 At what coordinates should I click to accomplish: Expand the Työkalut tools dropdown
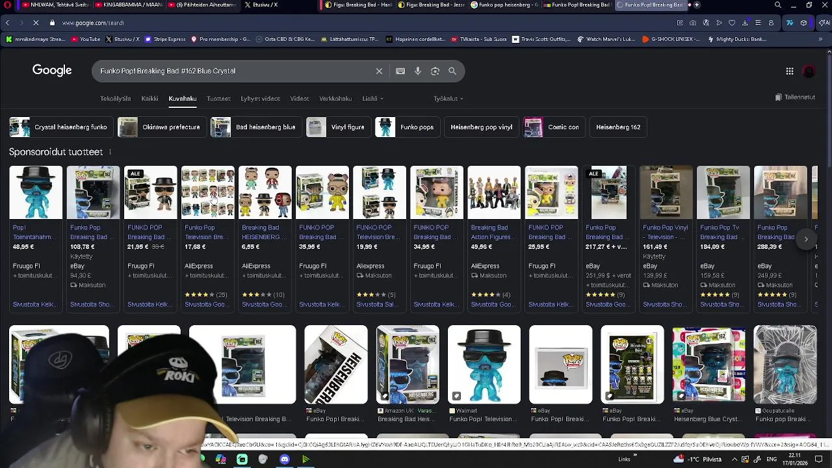click(448, 99)
